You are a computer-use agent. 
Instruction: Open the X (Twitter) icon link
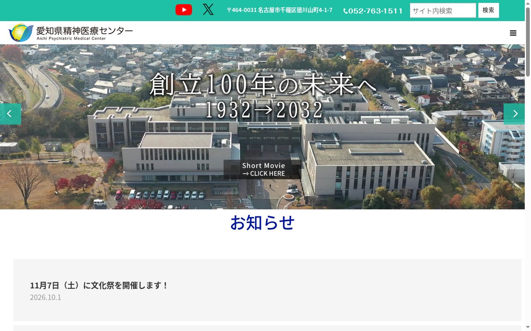point(208,10)
